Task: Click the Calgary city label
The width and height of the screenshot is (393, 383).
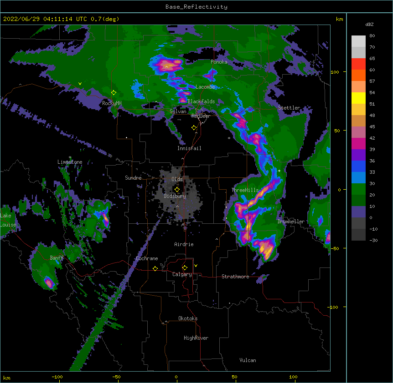Action: click(x=182, y=274)
